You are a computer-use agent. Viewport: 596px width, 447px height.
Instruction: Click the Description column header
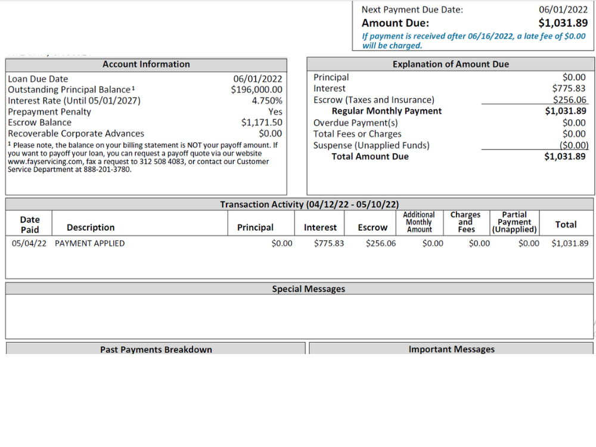pos(91,227)
